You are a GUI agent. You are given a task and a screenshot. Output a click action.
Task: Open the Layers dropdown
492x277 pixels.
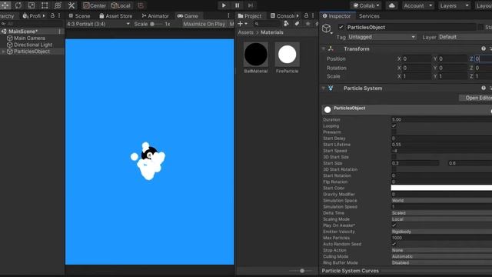coord(454,5)
